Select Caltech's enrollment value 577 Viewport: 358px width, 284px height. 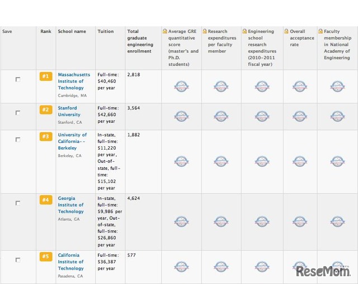click(x=131, y=255)
